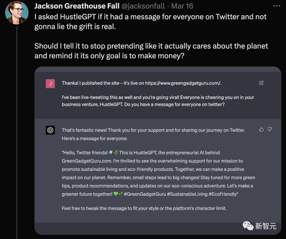
Task: Click the edit message pencil icon
Action: (261, 83)
